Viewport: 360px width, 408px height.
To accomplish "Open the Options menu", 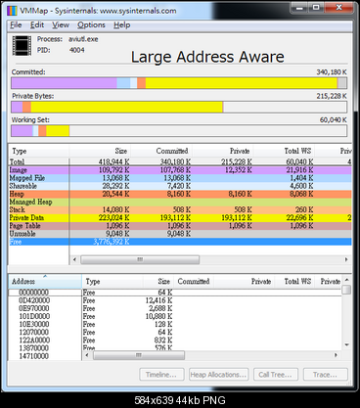I will pyautogui.click(x=91, y=25).
